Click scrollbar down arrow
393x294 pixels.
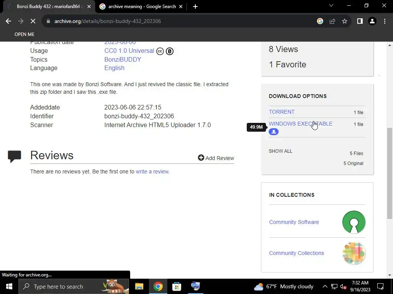point(390,275)
